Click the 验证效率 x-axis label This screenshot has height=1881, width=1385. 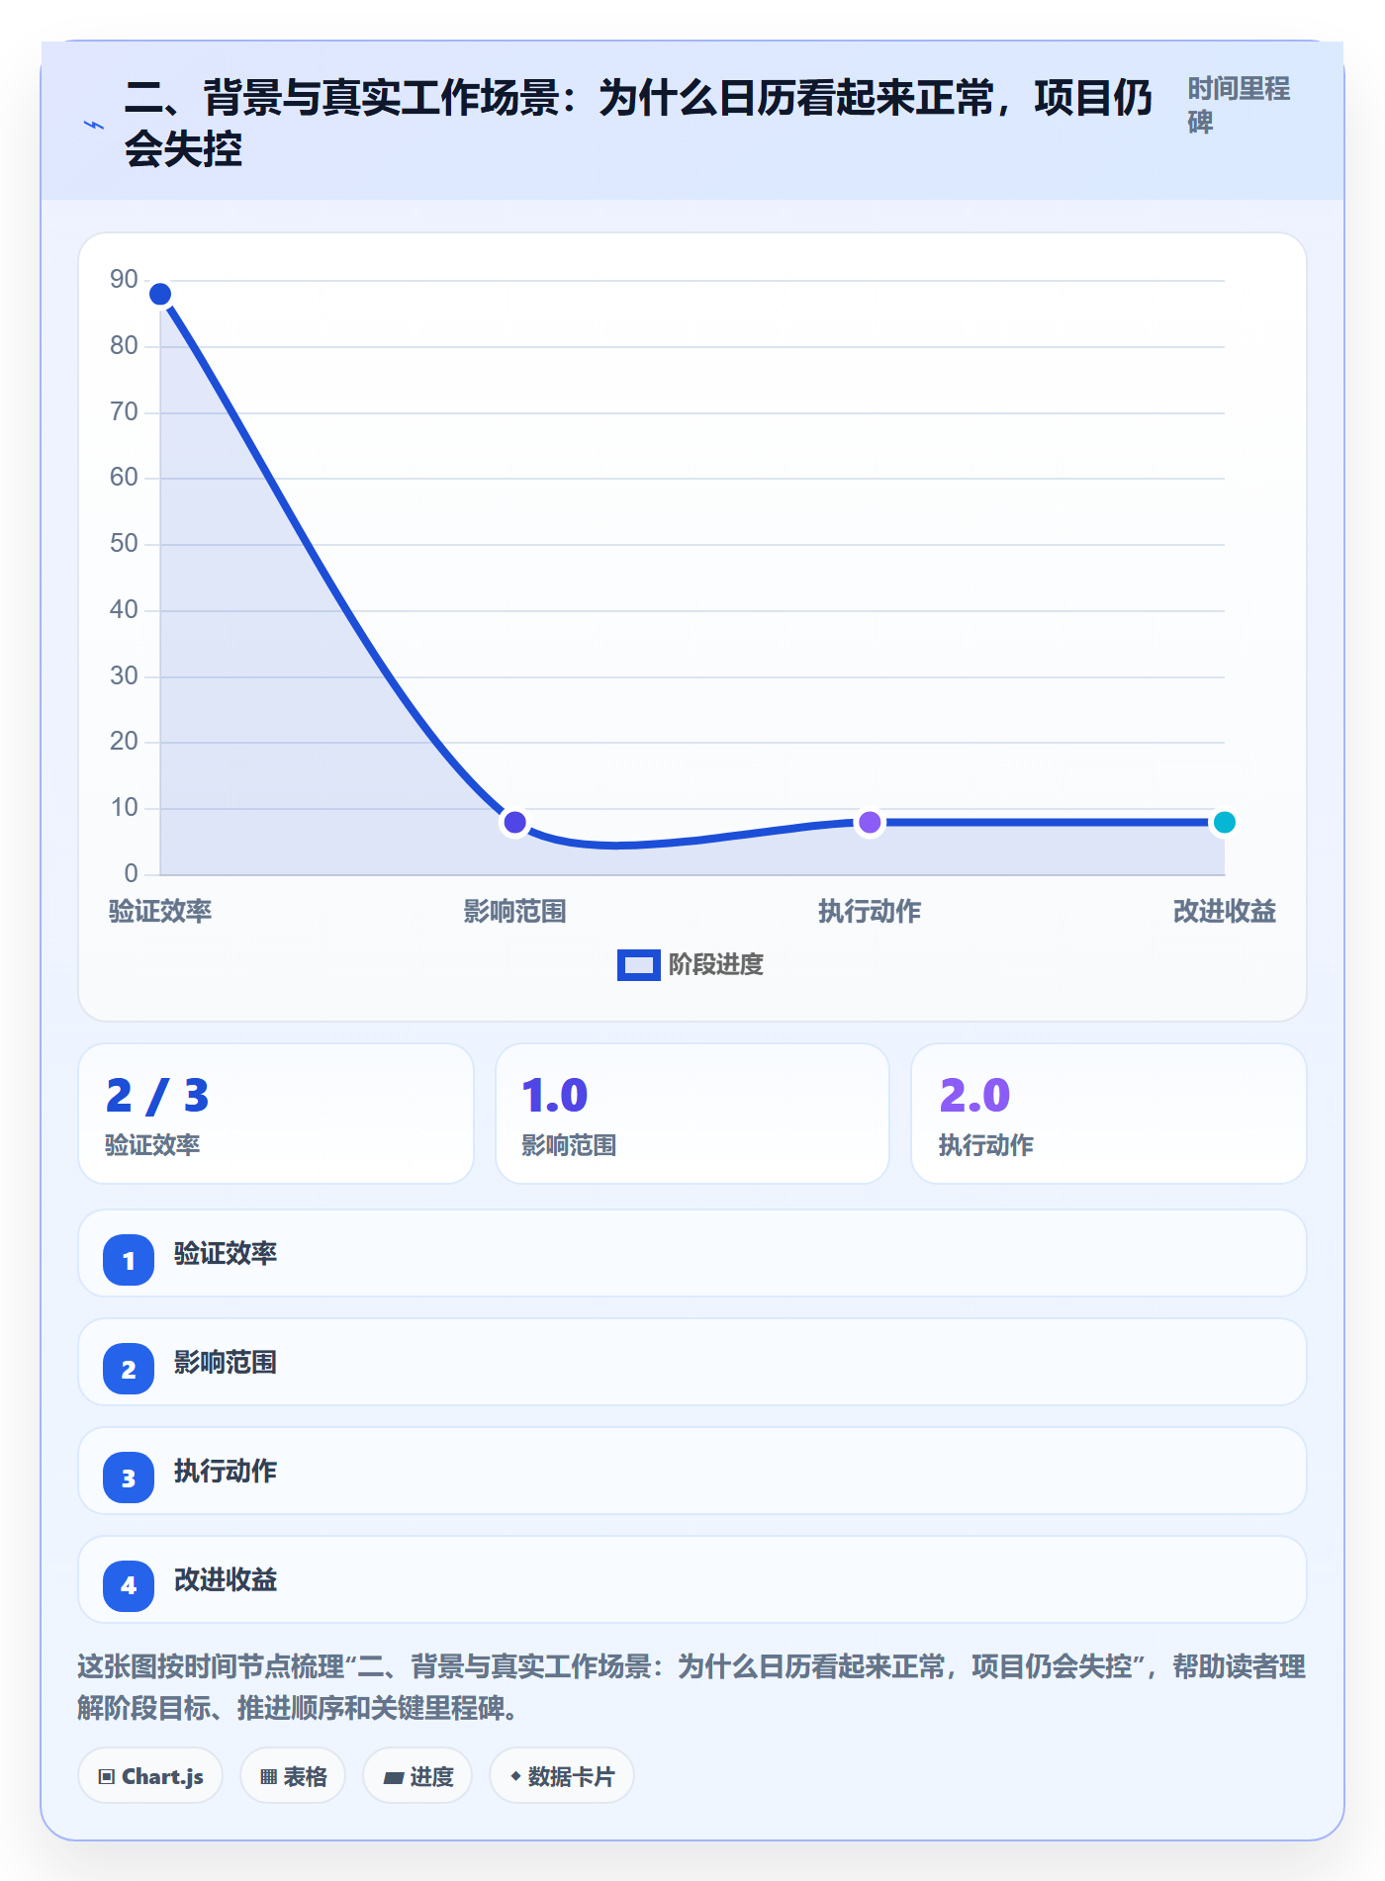[160, 911]
